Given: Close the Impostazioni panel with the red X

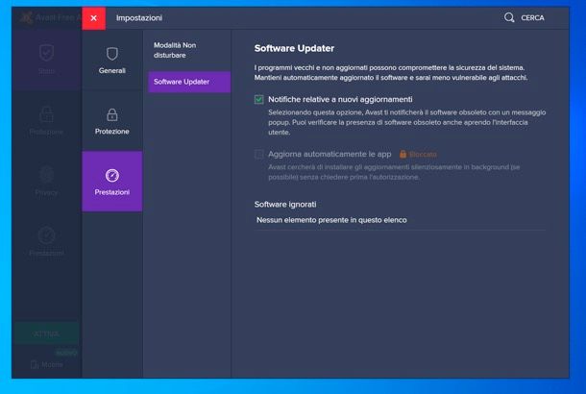Looking at the screenshot, I should pyautogui.click(x=93, y=18).
